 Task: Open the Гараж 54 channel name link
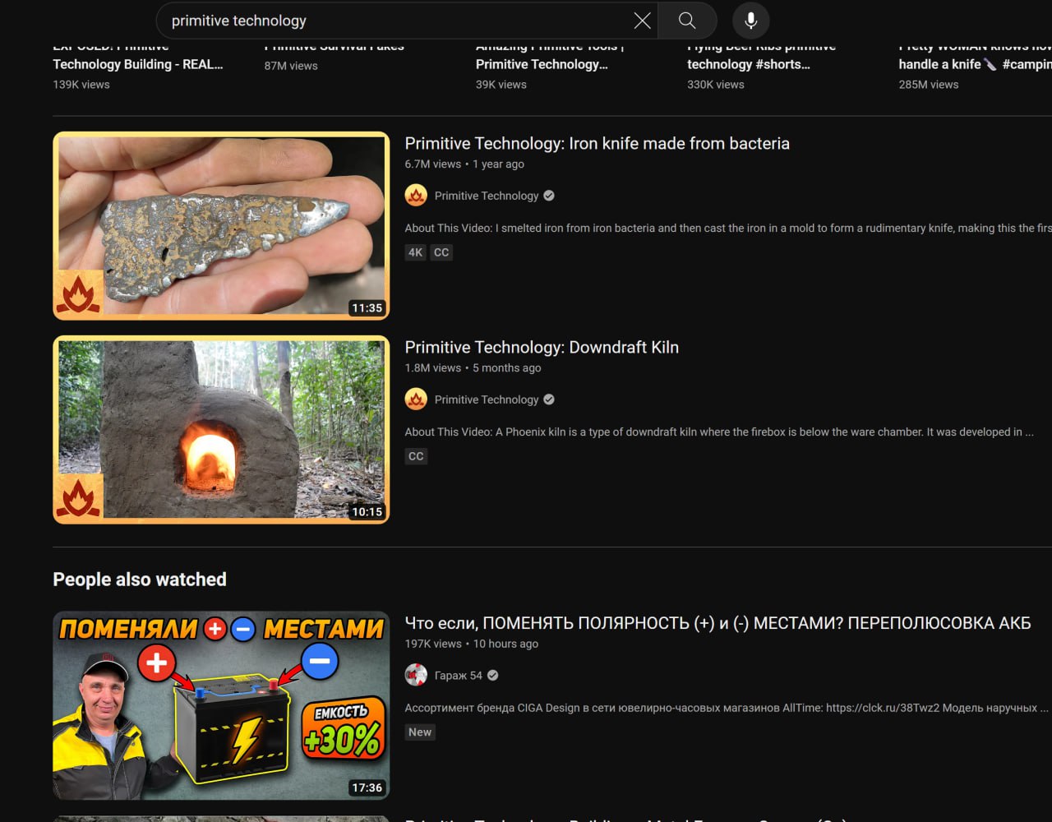pos(459,675)
